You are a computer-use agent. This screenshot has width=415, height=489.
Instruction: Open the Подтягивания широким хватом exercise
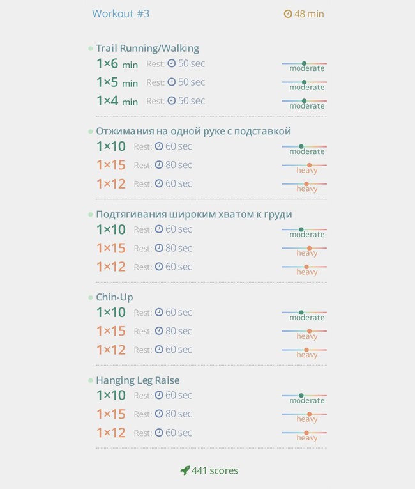(194, 214)
